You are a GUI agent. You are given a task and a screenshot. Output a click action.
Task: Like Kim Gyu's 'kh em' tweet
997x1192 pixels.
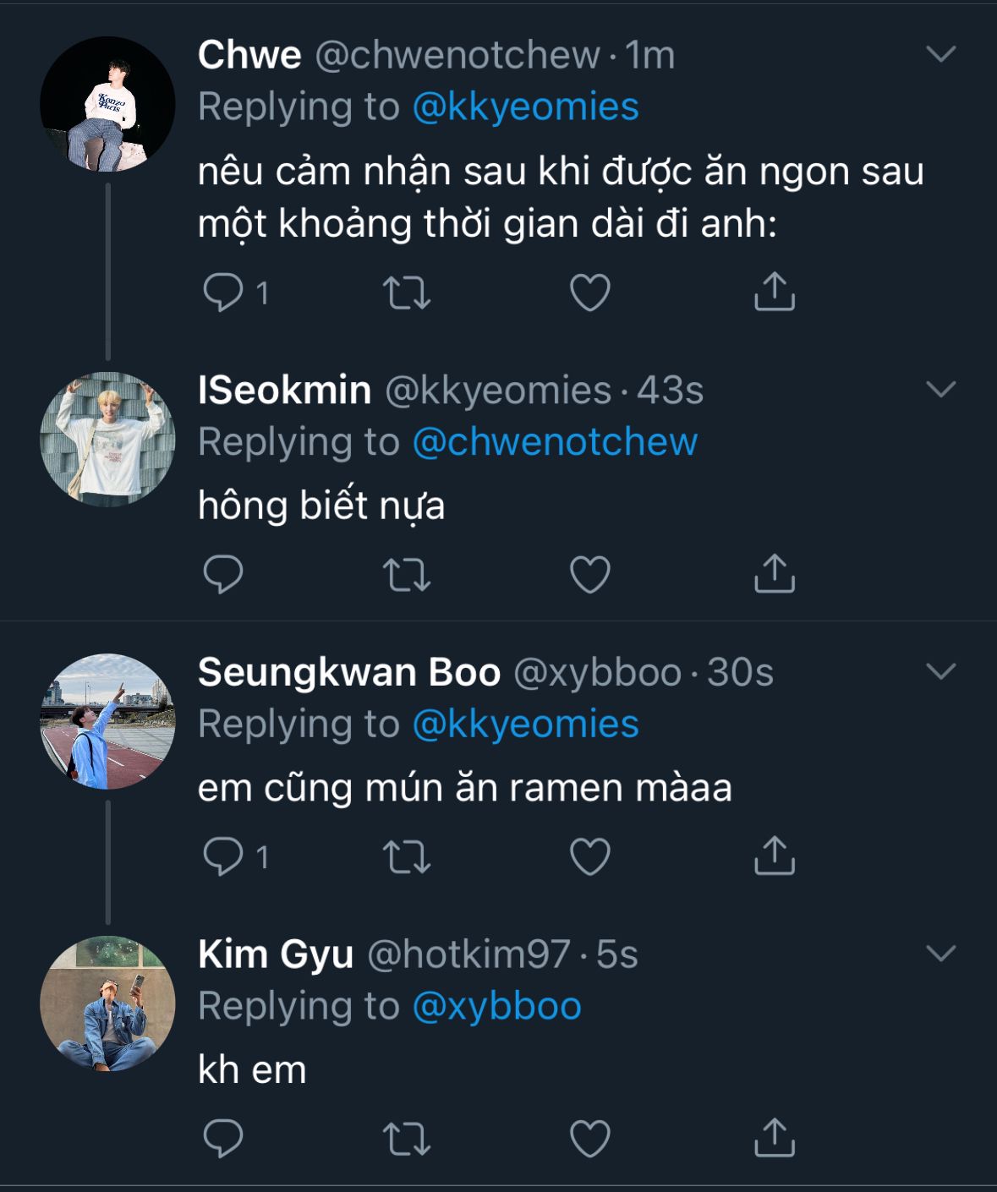590,1139
